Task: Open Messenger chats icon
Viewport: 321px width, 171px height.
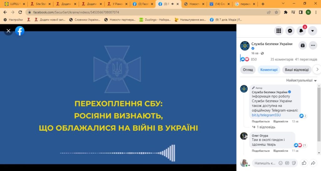Action: pyautogui.click(x=290, y=31)
